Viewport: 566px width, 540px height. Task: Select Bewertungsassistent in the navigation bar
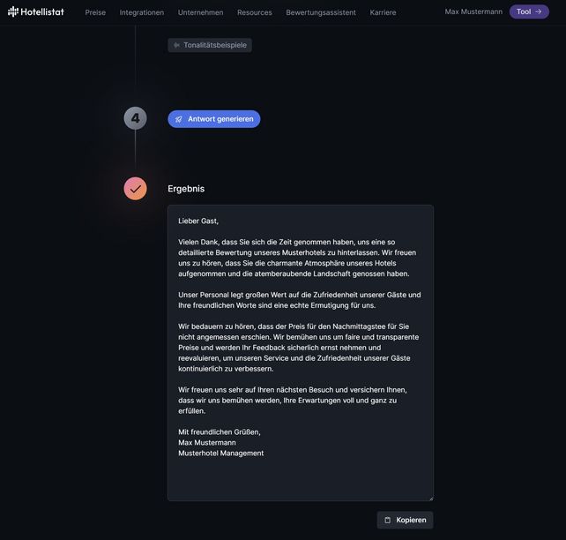(x=321, y=12)
